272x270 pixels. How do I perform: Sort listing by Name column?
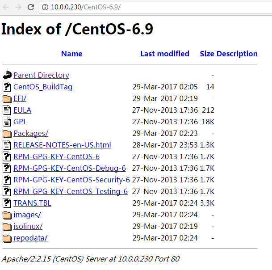pos(71,54)
